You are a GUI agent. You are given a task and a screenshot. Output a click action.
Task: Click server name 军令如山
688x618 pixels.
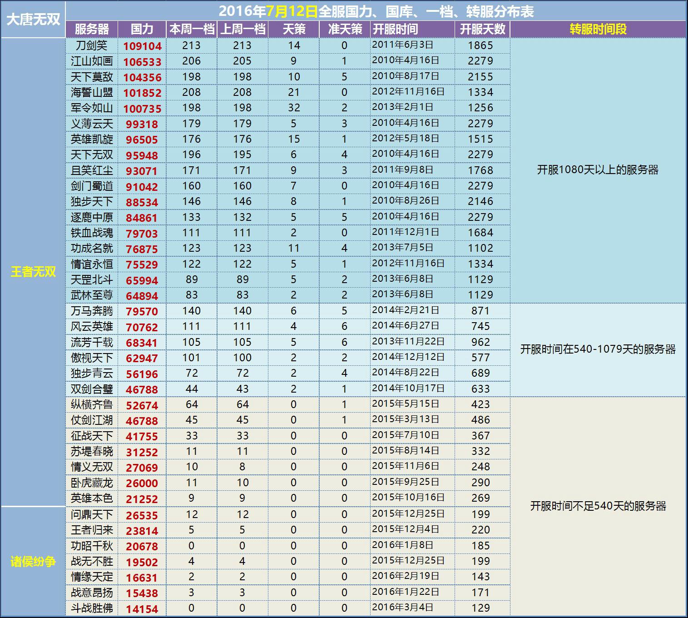pyautogui.click(x=92, y=108)
